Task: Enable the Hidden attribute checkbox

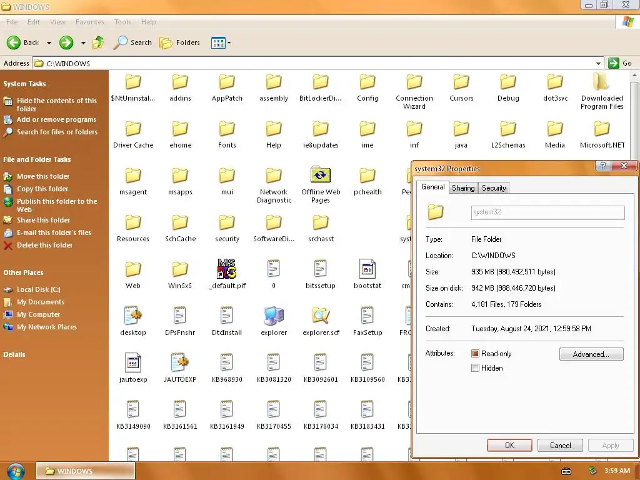Action: [x=475, y=367]
